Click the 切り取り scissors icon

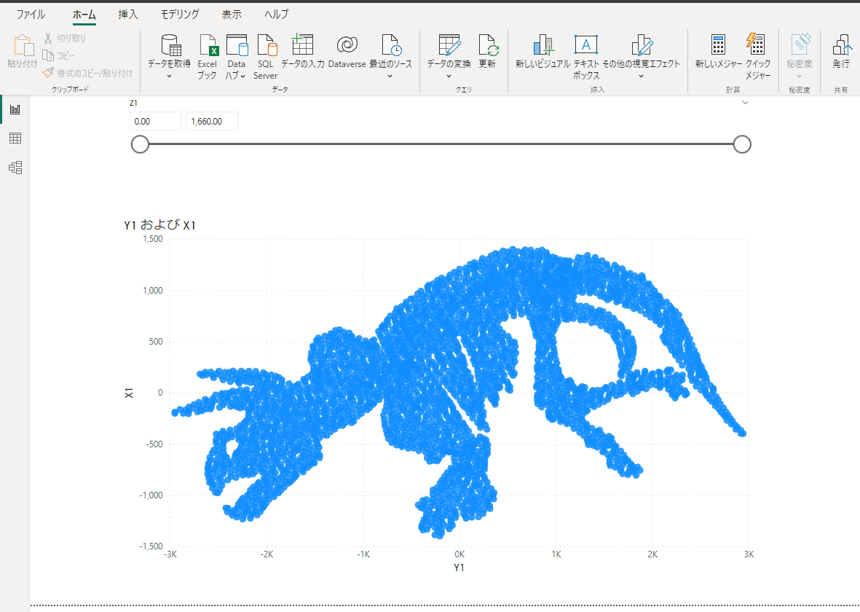(x=48, y=38)
